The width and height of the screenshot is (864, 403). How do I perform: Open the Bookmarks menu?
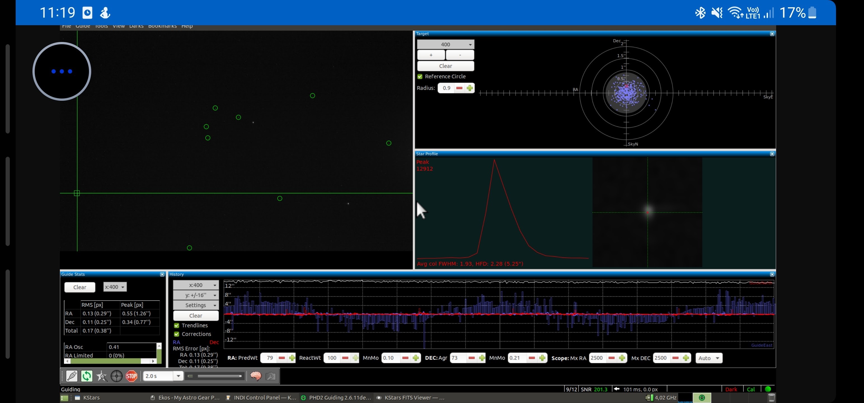[162, 27]
